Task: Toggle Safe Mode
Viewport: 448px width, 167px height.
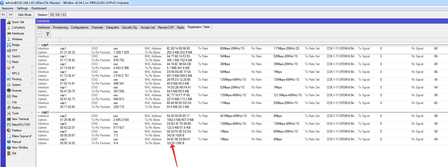Action: [x=25, y=15]
